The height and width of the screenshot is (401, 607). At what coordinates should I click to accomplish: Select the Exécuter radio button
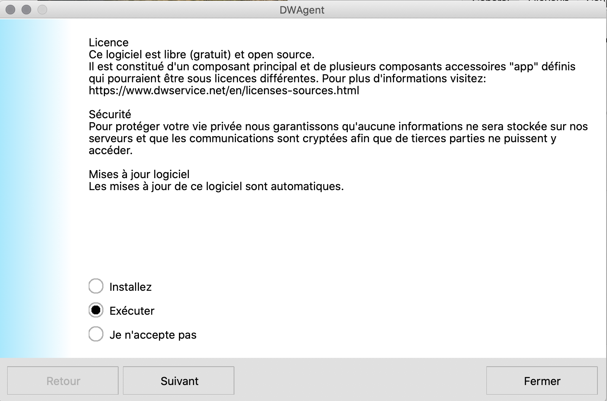(96, 310)
